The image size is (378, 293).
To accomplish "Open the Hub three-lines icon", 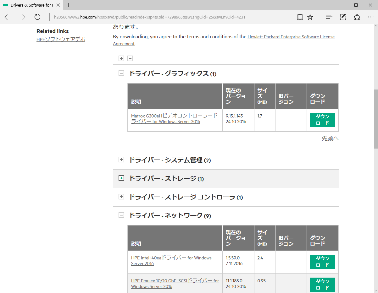I will [x=329, y=17].
